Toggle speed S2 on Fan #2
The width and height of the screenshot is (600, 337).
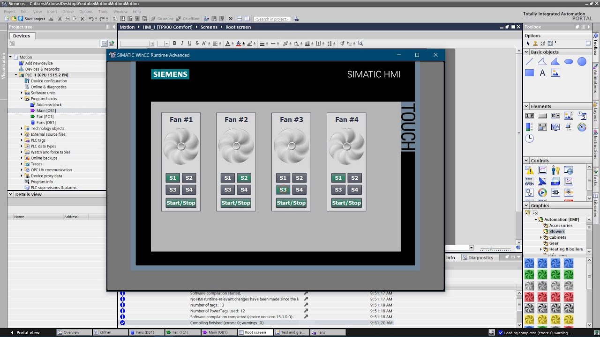click(x=244, y=178)
